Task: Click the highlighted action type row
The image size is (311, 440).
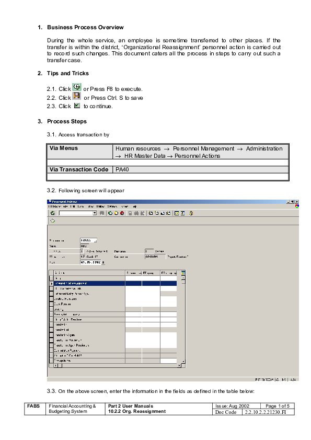Action: point(116,283)
